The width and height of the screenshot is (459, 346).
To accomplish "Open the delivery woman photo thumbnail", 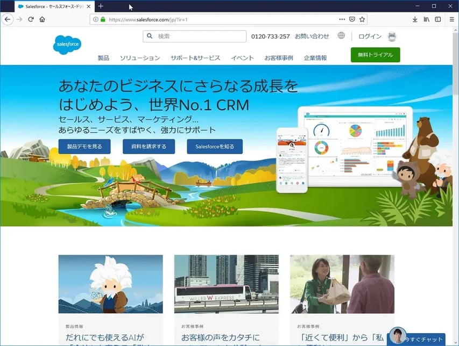I will [342, 284].
